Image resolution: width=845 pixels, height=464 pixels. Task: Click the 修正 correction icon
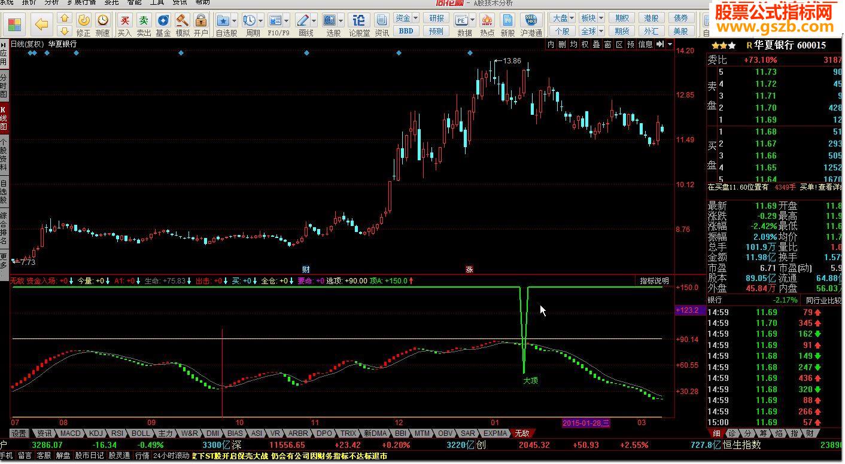(x=84, y=25)
